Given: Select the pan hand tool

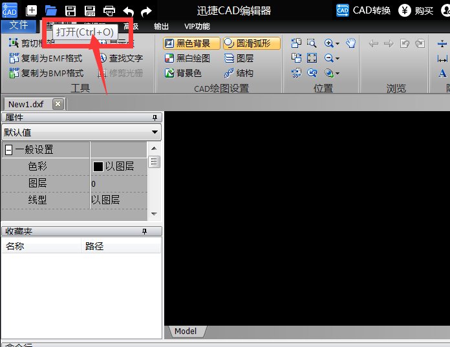Looking at the screenshot, I should [x=350, y=43].
